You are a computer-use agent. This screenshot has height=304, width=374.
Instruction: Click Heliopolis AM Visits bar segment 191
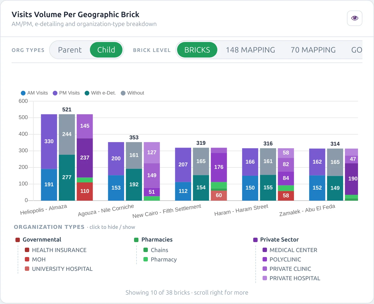[x=49, y=185]
